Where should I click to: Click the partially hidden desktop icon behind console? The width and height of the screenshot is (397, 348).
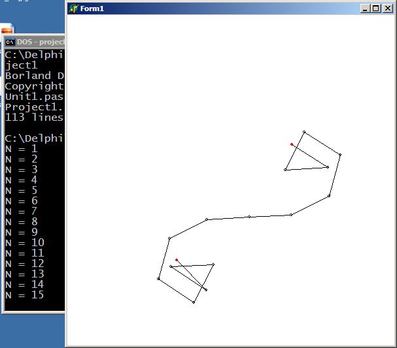[x=7, y=29]
